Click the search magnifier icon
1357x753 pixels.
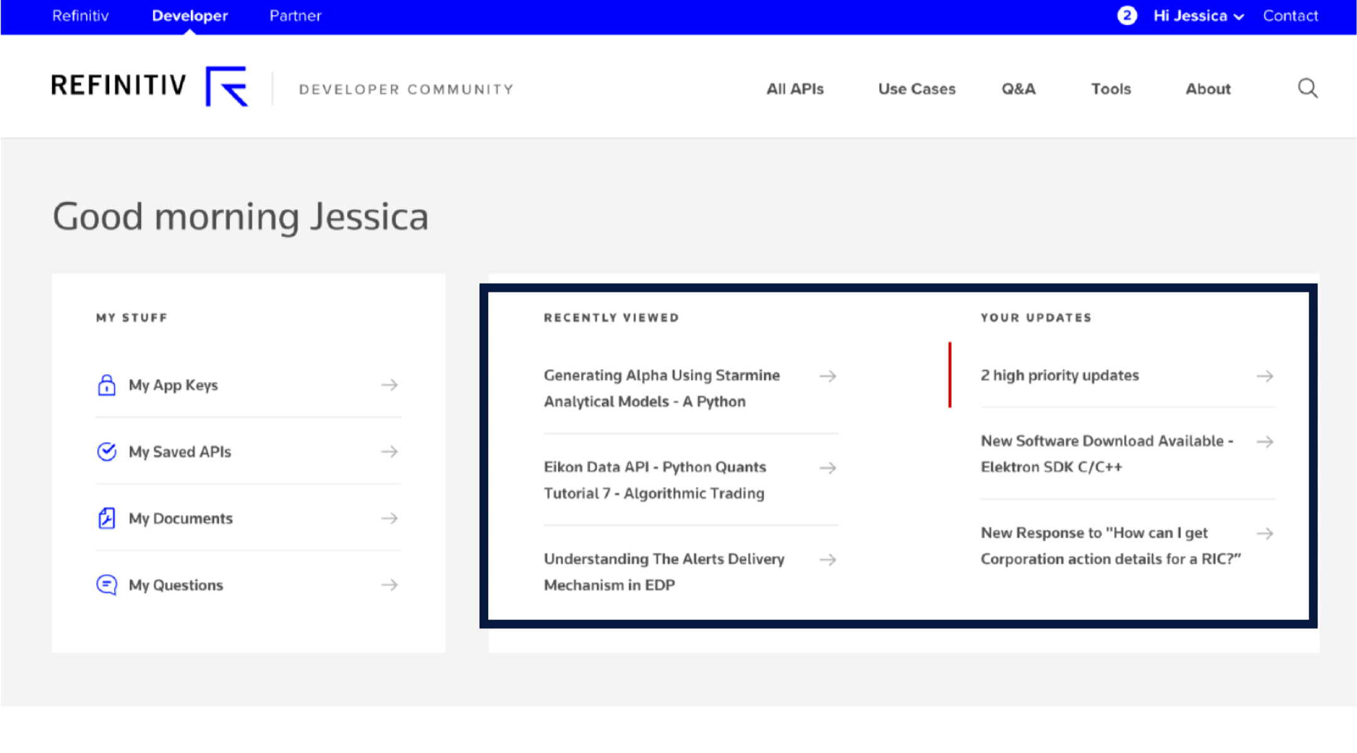pos(1307,88)
